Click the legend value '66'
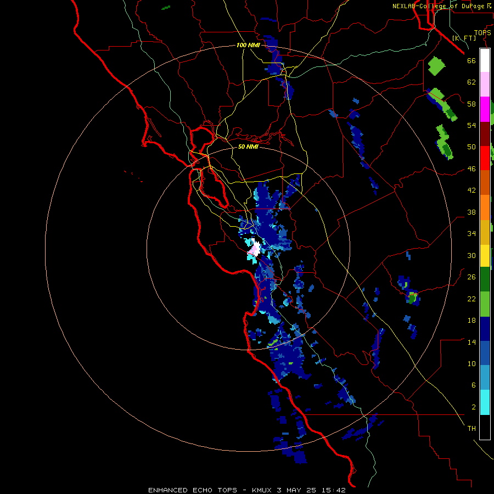Screen dimensions: 494x494 coord(471,60)
